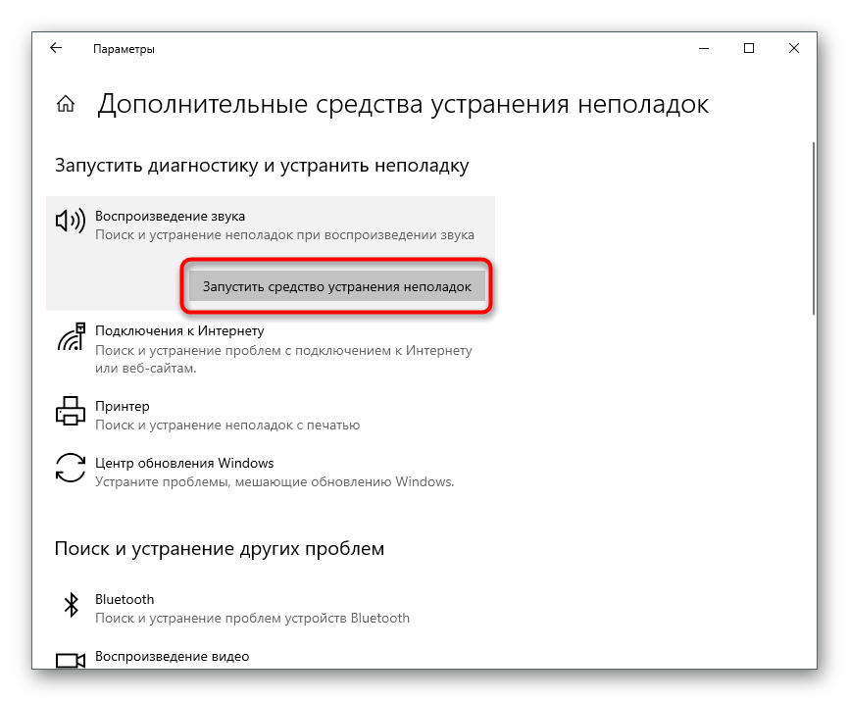Click the speaker icon for Воспроизведение звука

[x=71, y=223]
